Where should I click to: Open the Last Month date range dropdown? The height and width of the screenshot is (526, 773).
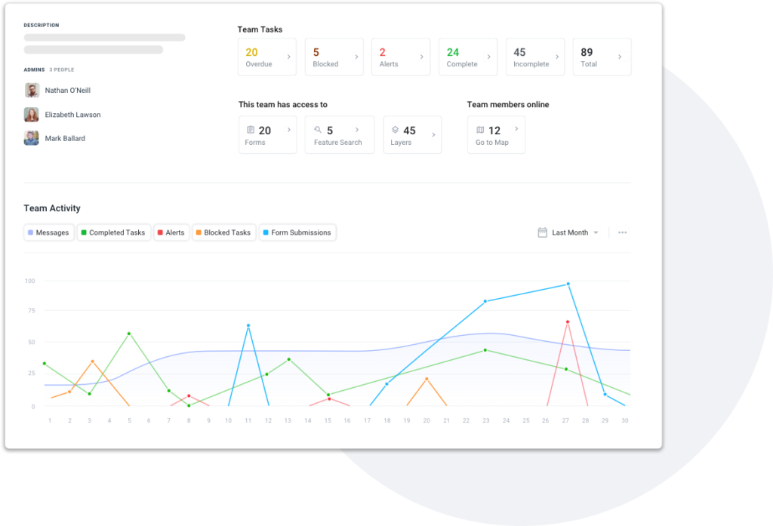(x=568, y=232)
